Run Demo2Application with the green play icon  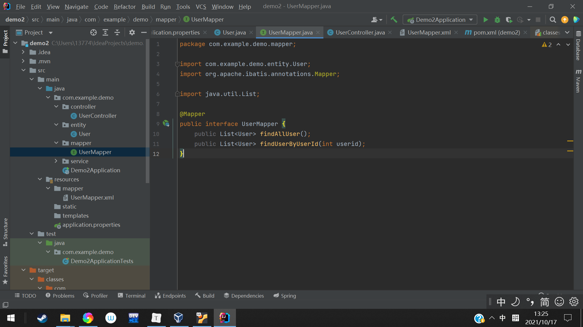click(486, 20)
